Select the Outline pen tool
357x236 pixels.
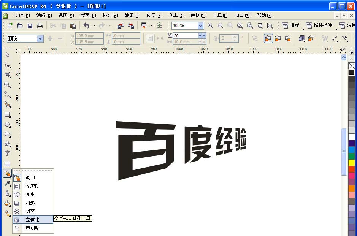coord(7,193)
